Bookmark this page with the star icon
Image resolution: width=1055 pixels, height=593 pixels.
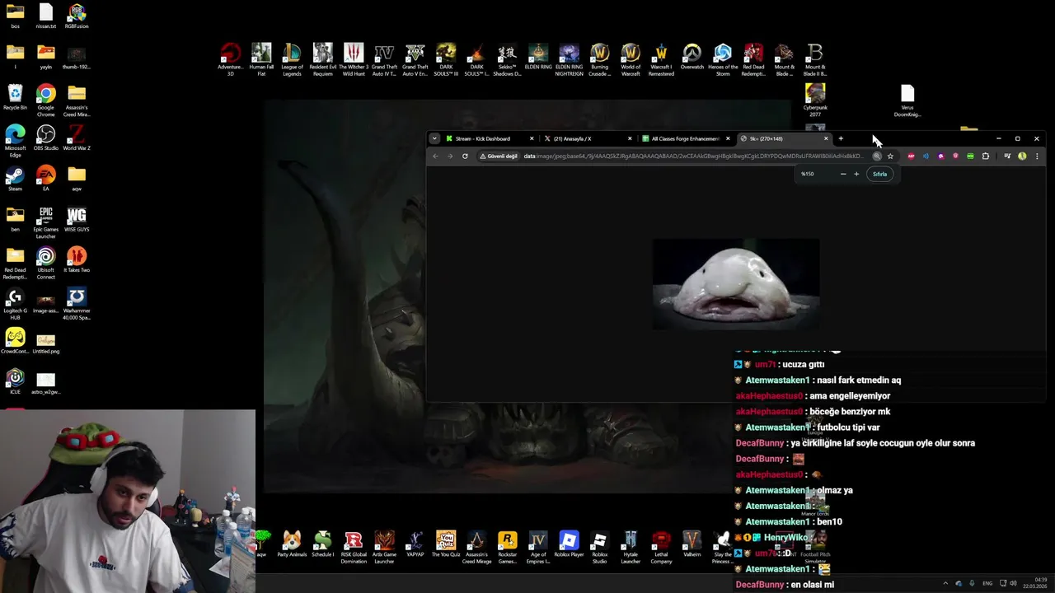coord(890,156)
